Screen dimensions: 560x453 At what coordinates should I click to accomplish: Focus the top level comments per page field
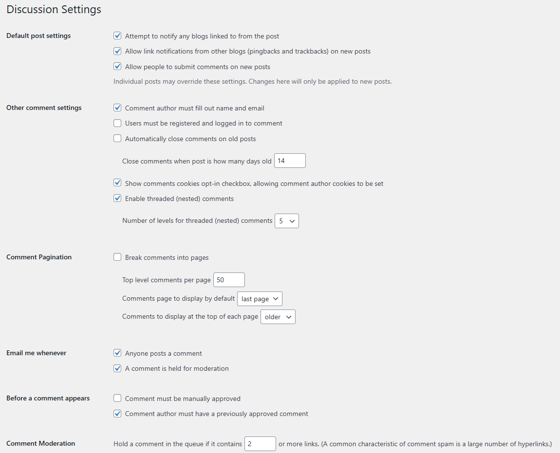229,280
